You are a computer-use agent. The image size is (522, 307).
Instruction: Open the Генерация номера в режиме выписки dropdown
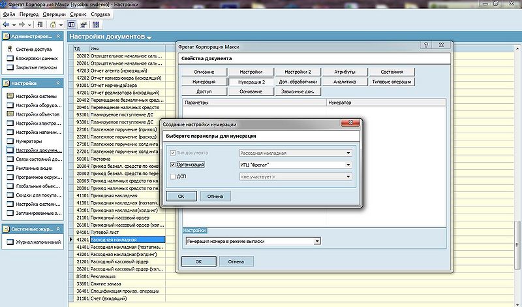pyautogui.click(x=318, y=241)
